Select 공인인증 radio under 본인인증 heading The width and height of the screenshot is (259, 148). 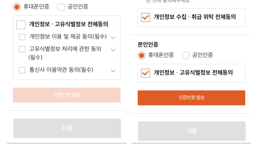pyautogui.click(x=186, y=55)
